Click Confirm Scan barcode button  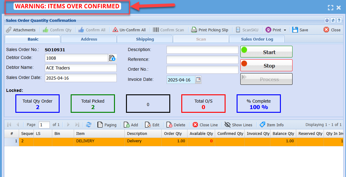coord(168,30)
